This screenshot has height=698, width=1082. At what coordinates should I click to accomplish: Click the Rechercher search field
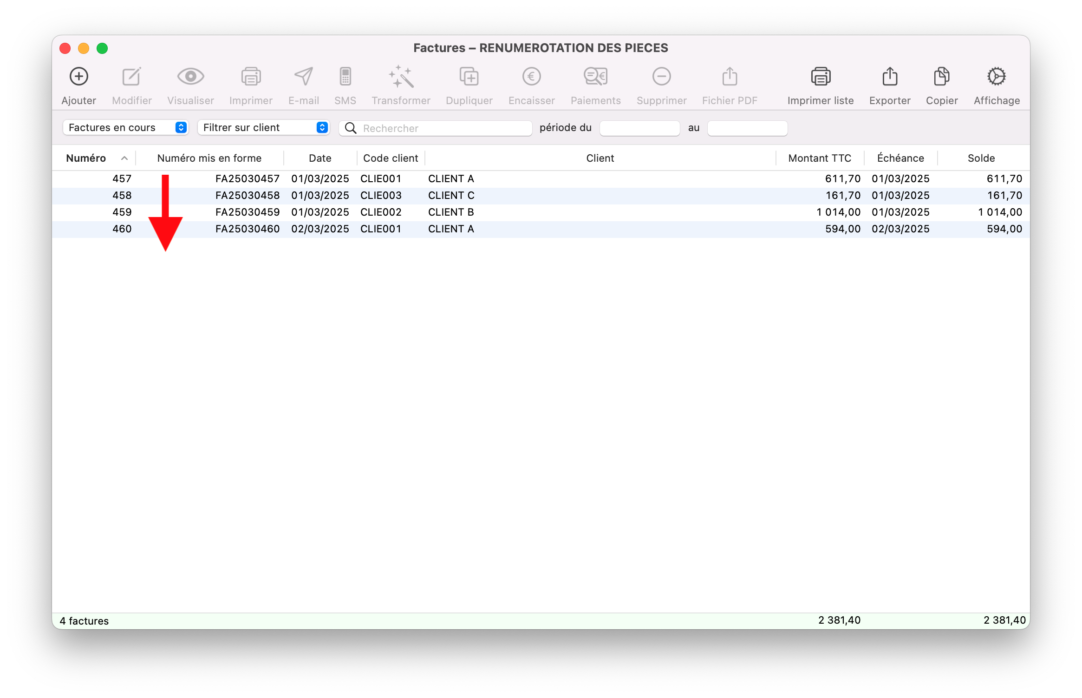coord(436,128)
